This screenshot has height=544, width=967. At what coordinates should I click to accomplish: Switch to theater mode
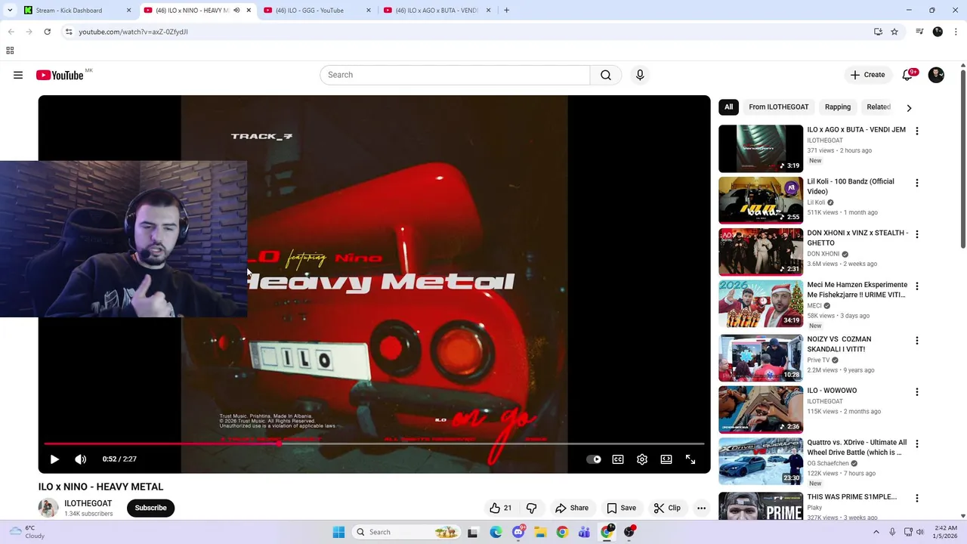(666, 459)
